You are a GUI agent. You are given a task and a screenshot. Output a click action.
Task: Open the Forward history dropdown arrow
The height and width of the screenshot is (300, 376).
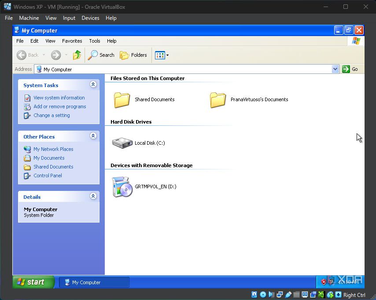tap(66, 55)
